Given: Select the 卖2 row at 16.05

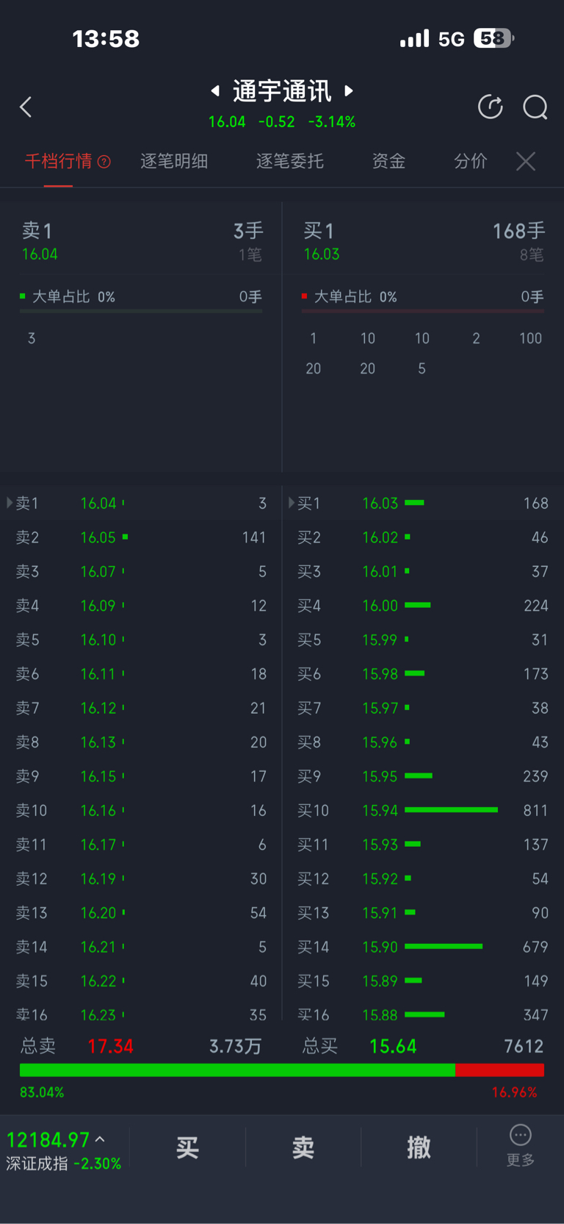Looking at the screenshot, I should 141,537.
